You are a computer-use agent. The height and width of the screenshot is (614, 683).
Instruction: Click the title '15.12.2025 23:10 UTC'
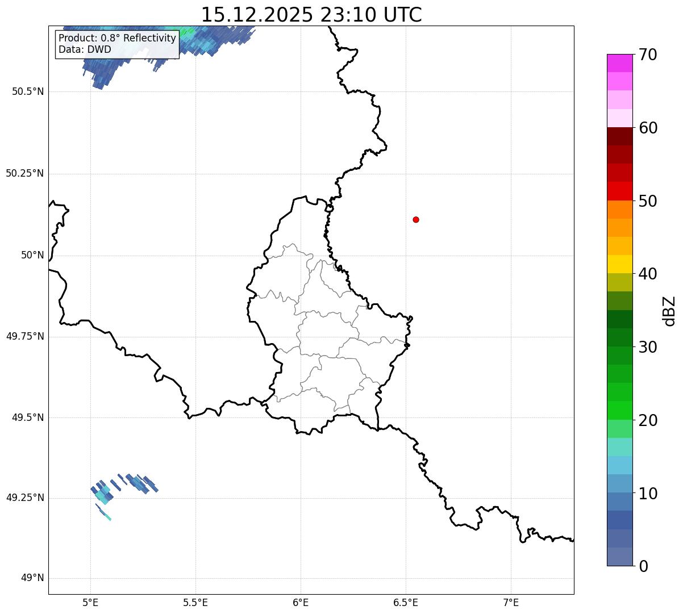click(311, 15)
